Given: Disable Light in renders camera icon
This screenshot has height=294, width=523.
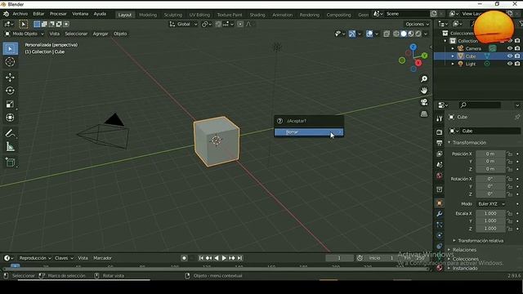Looking at the screenshot, I should tap(517, 64).
